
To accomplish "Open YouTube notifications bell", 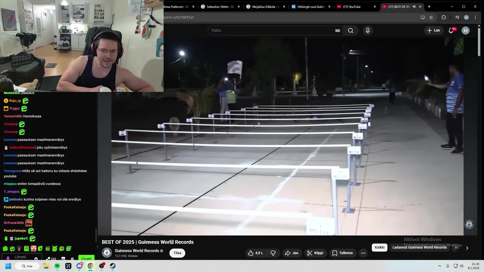I will pyautogui.click(x=451, y=30).
